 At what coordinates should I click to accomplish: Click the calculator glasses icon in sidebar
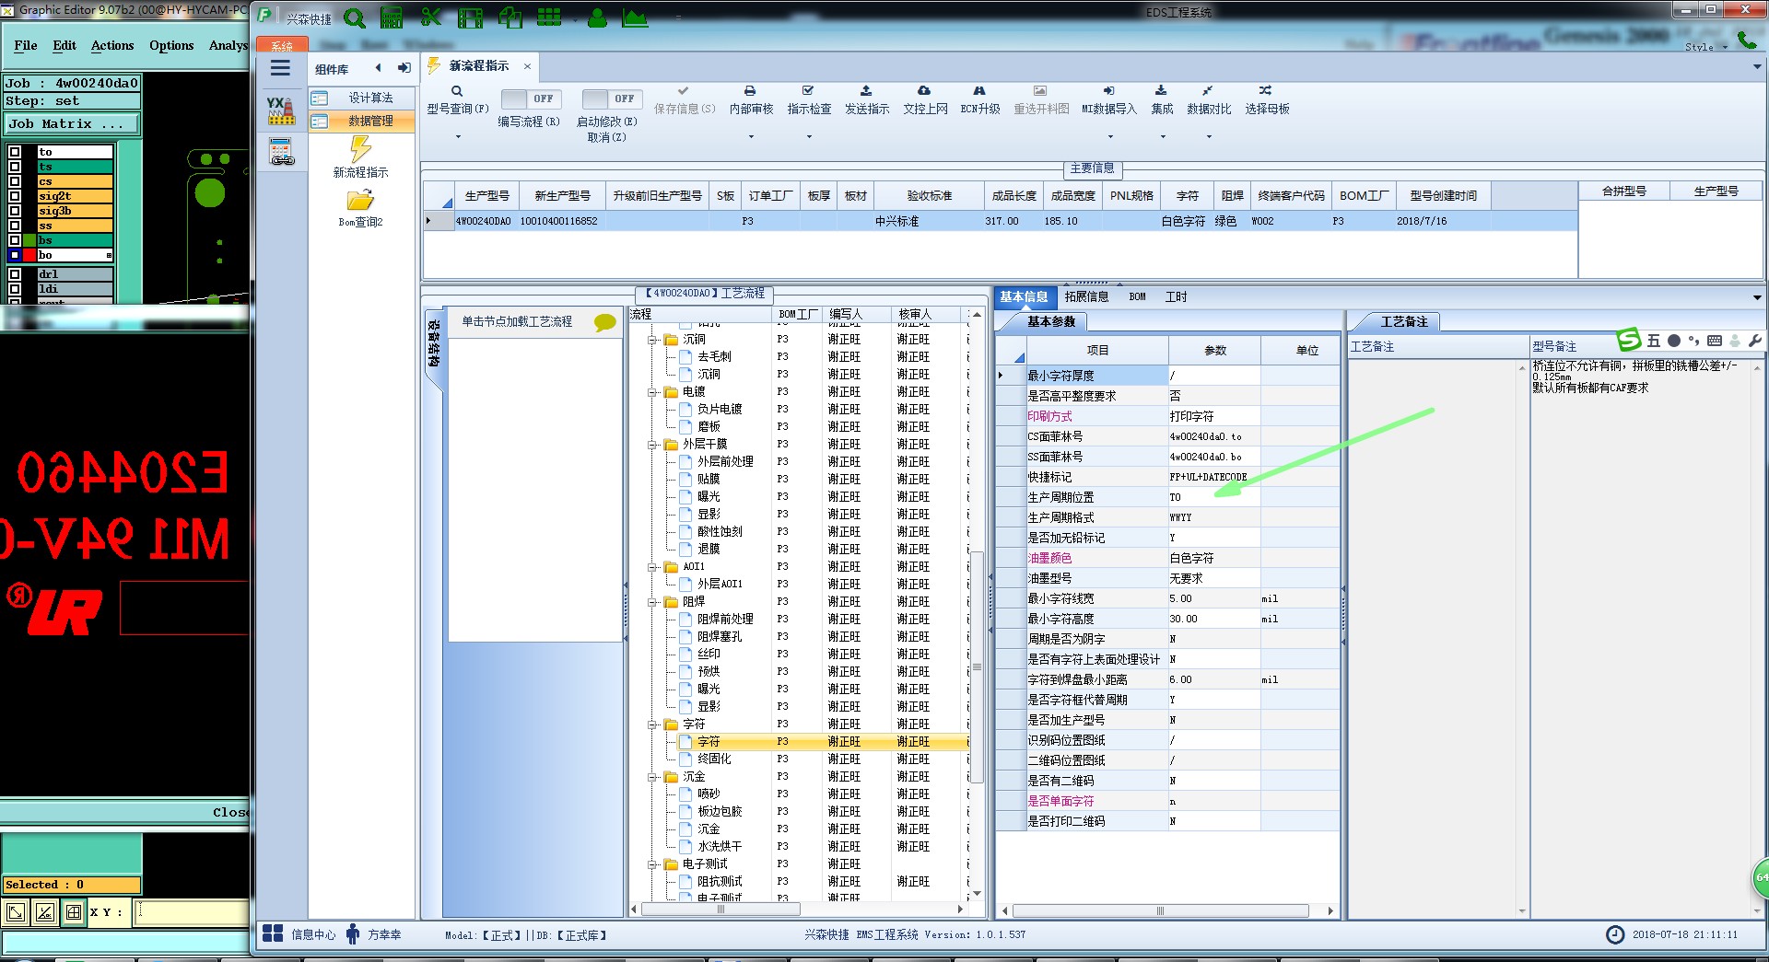[x=281, y=152]
